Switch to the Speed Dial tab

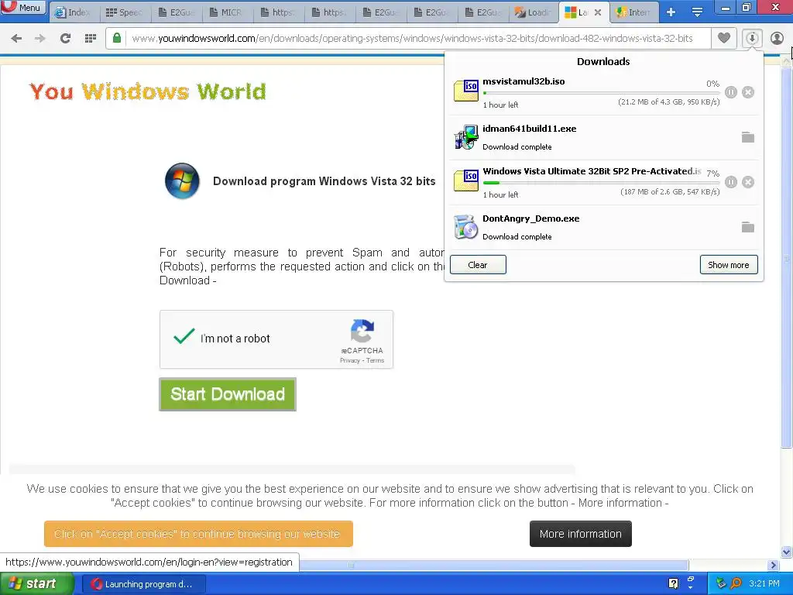coord(125,12)
